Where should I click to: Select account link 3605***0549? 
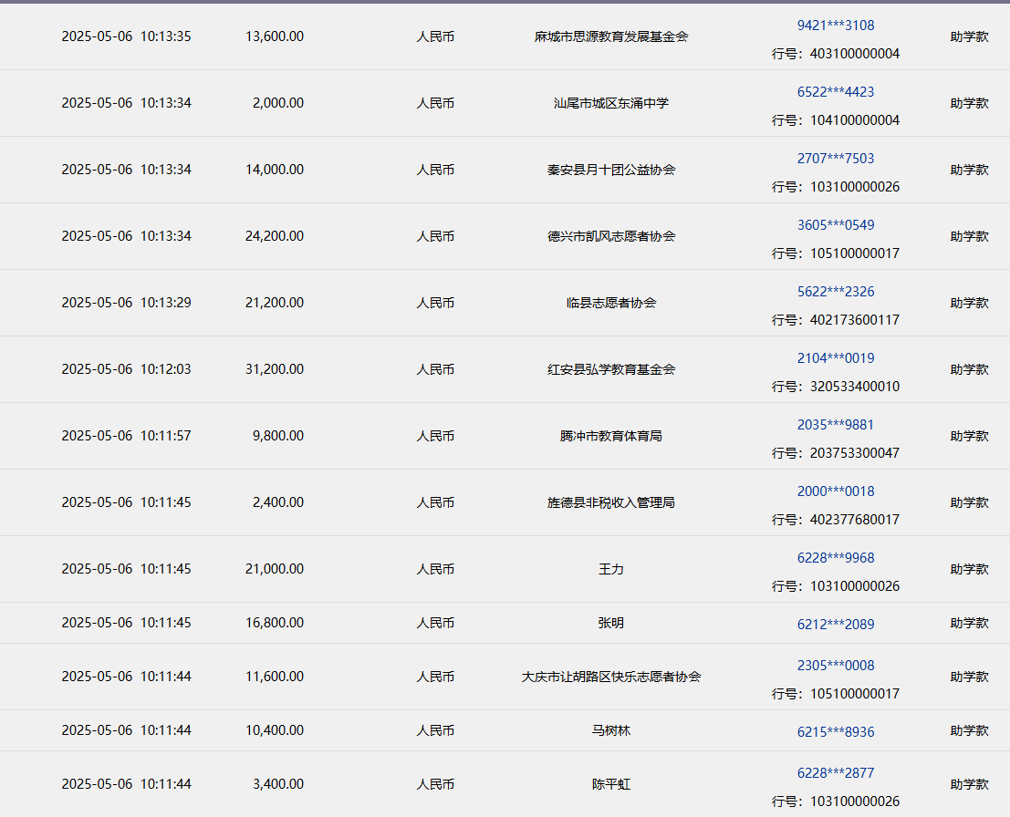pyautogui.click(x=835, y=225)
